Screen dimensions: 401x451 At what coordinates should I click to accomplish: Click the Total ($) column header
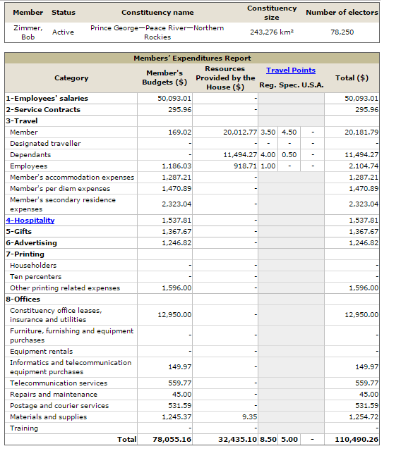(x=352, y=78)
